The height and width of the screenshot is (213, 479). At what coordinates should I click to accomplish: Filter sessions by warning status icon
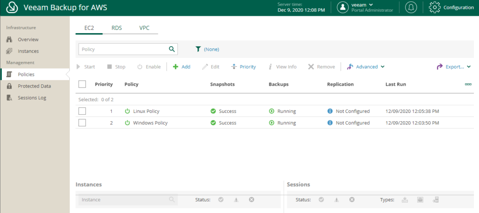[x=336, y=200]
